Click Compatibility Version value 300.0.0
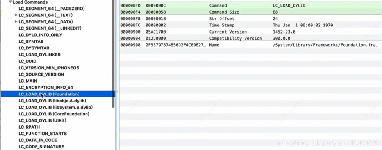 (x=282, y=39)
